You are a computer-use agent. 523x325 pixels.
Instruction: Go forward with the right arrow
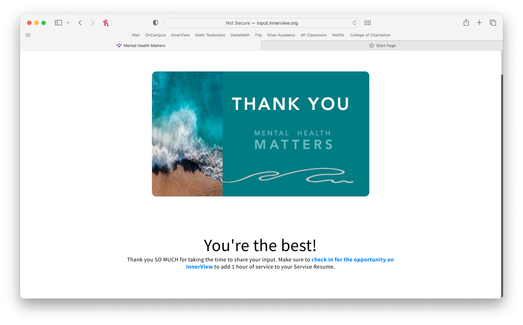point(93,23)
